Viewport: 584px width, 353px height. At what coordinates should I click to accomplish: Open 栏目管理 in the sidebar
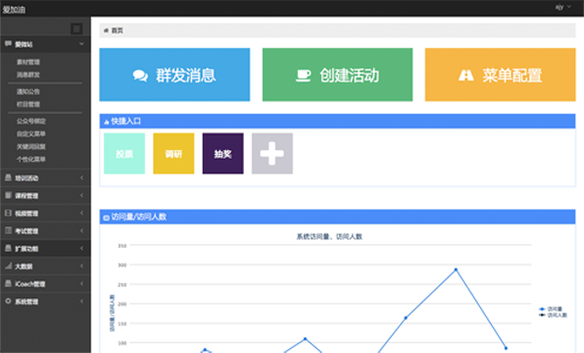click(28, 104)
